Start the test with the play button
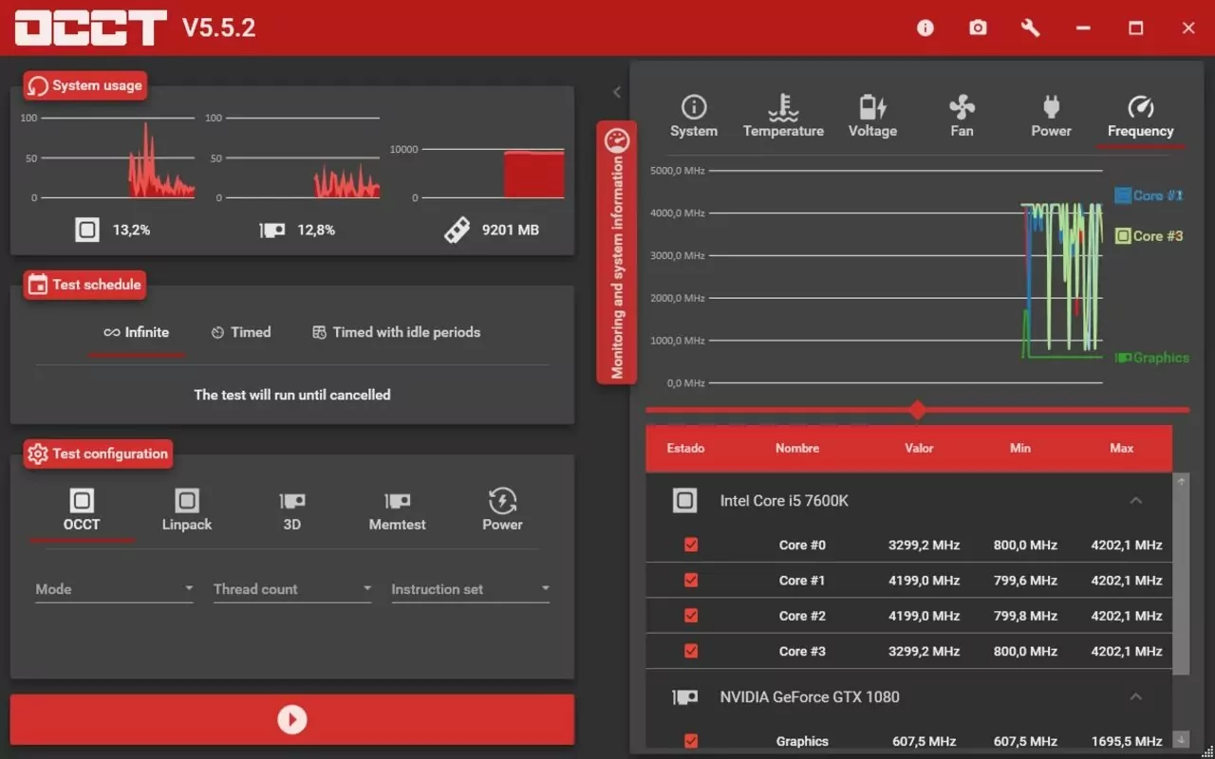Screen dimensions: 1215x759 (x=292, y=720)
